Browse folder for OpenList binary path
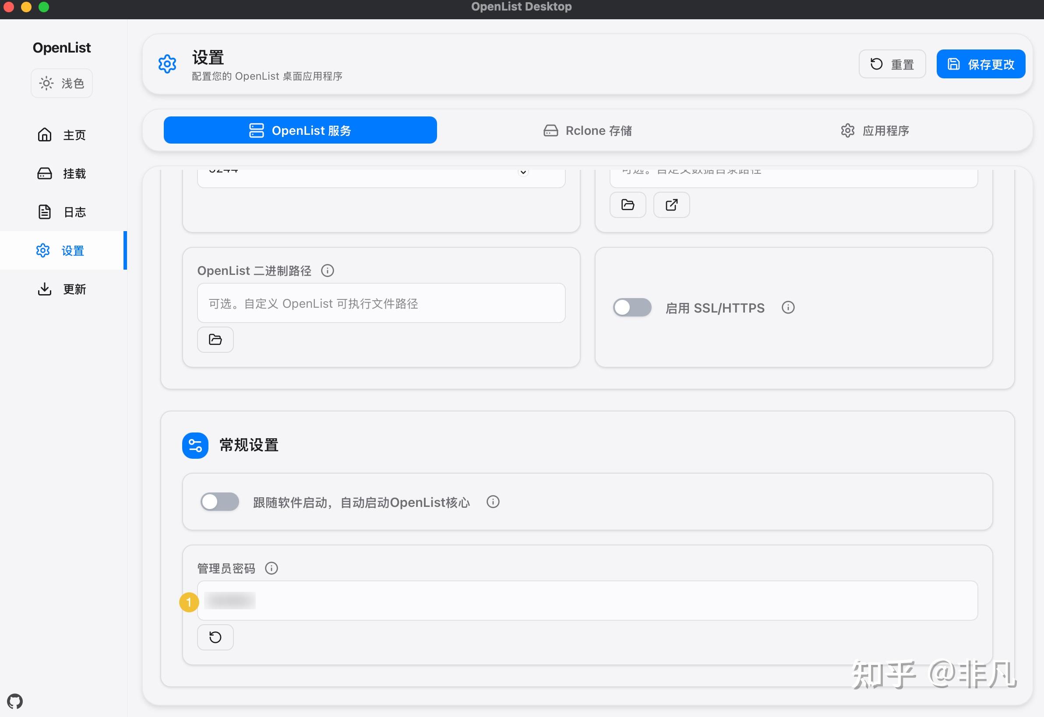The width and height of the screenshot is (1044, 717). [215, 339]
